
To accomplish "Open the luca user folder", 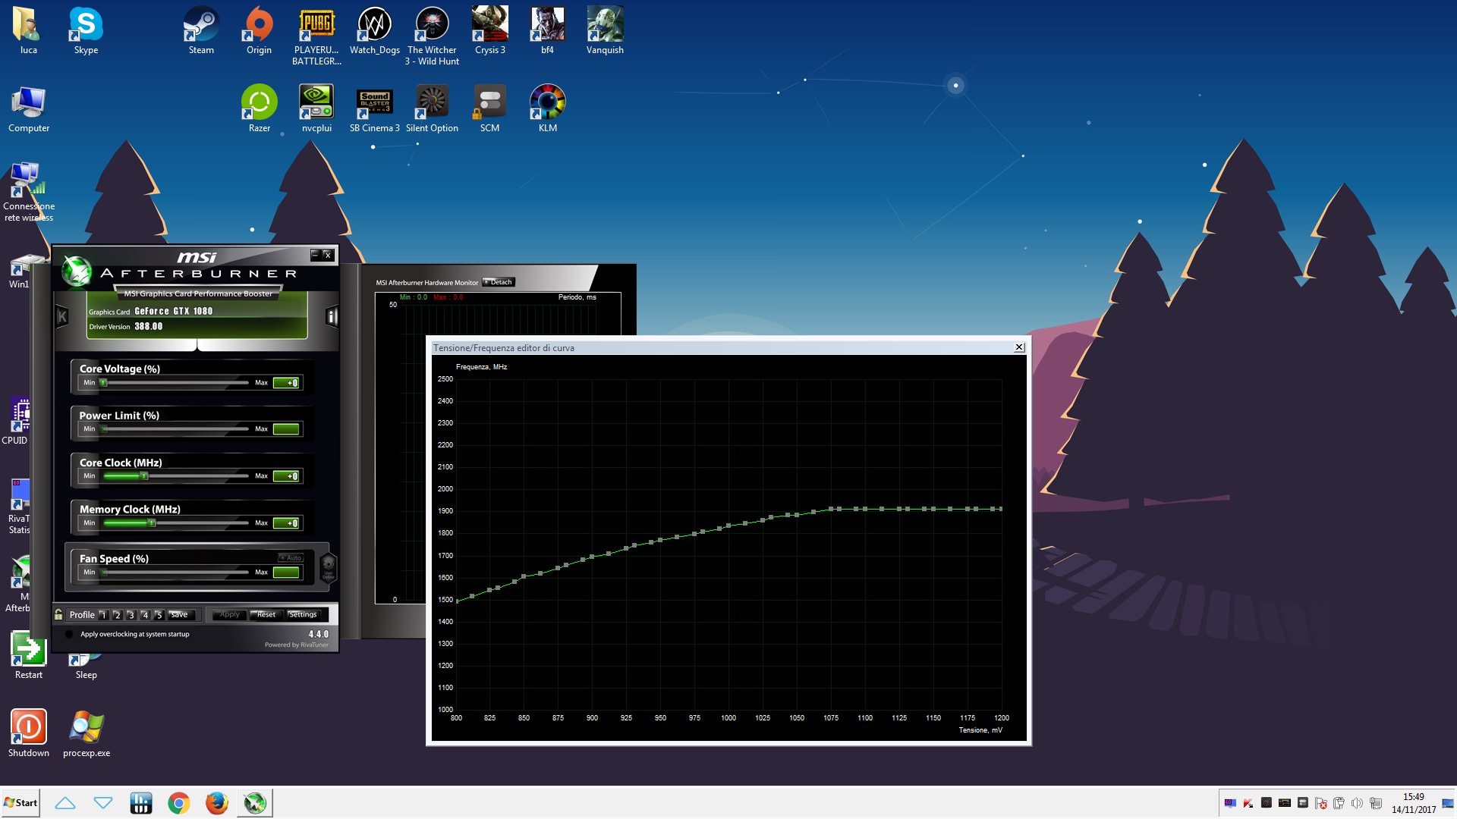I will point(29,31).
